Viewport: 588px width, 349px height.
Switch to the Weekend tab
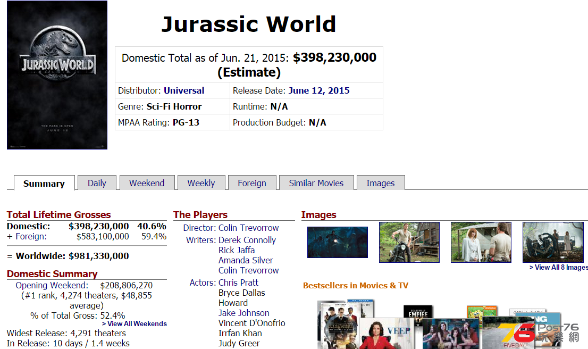point(147,183)
